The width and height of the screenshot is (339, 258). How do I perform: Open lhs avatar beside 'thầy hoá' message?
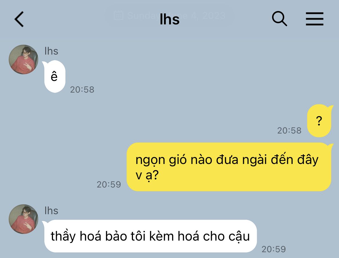pos(23,219)
